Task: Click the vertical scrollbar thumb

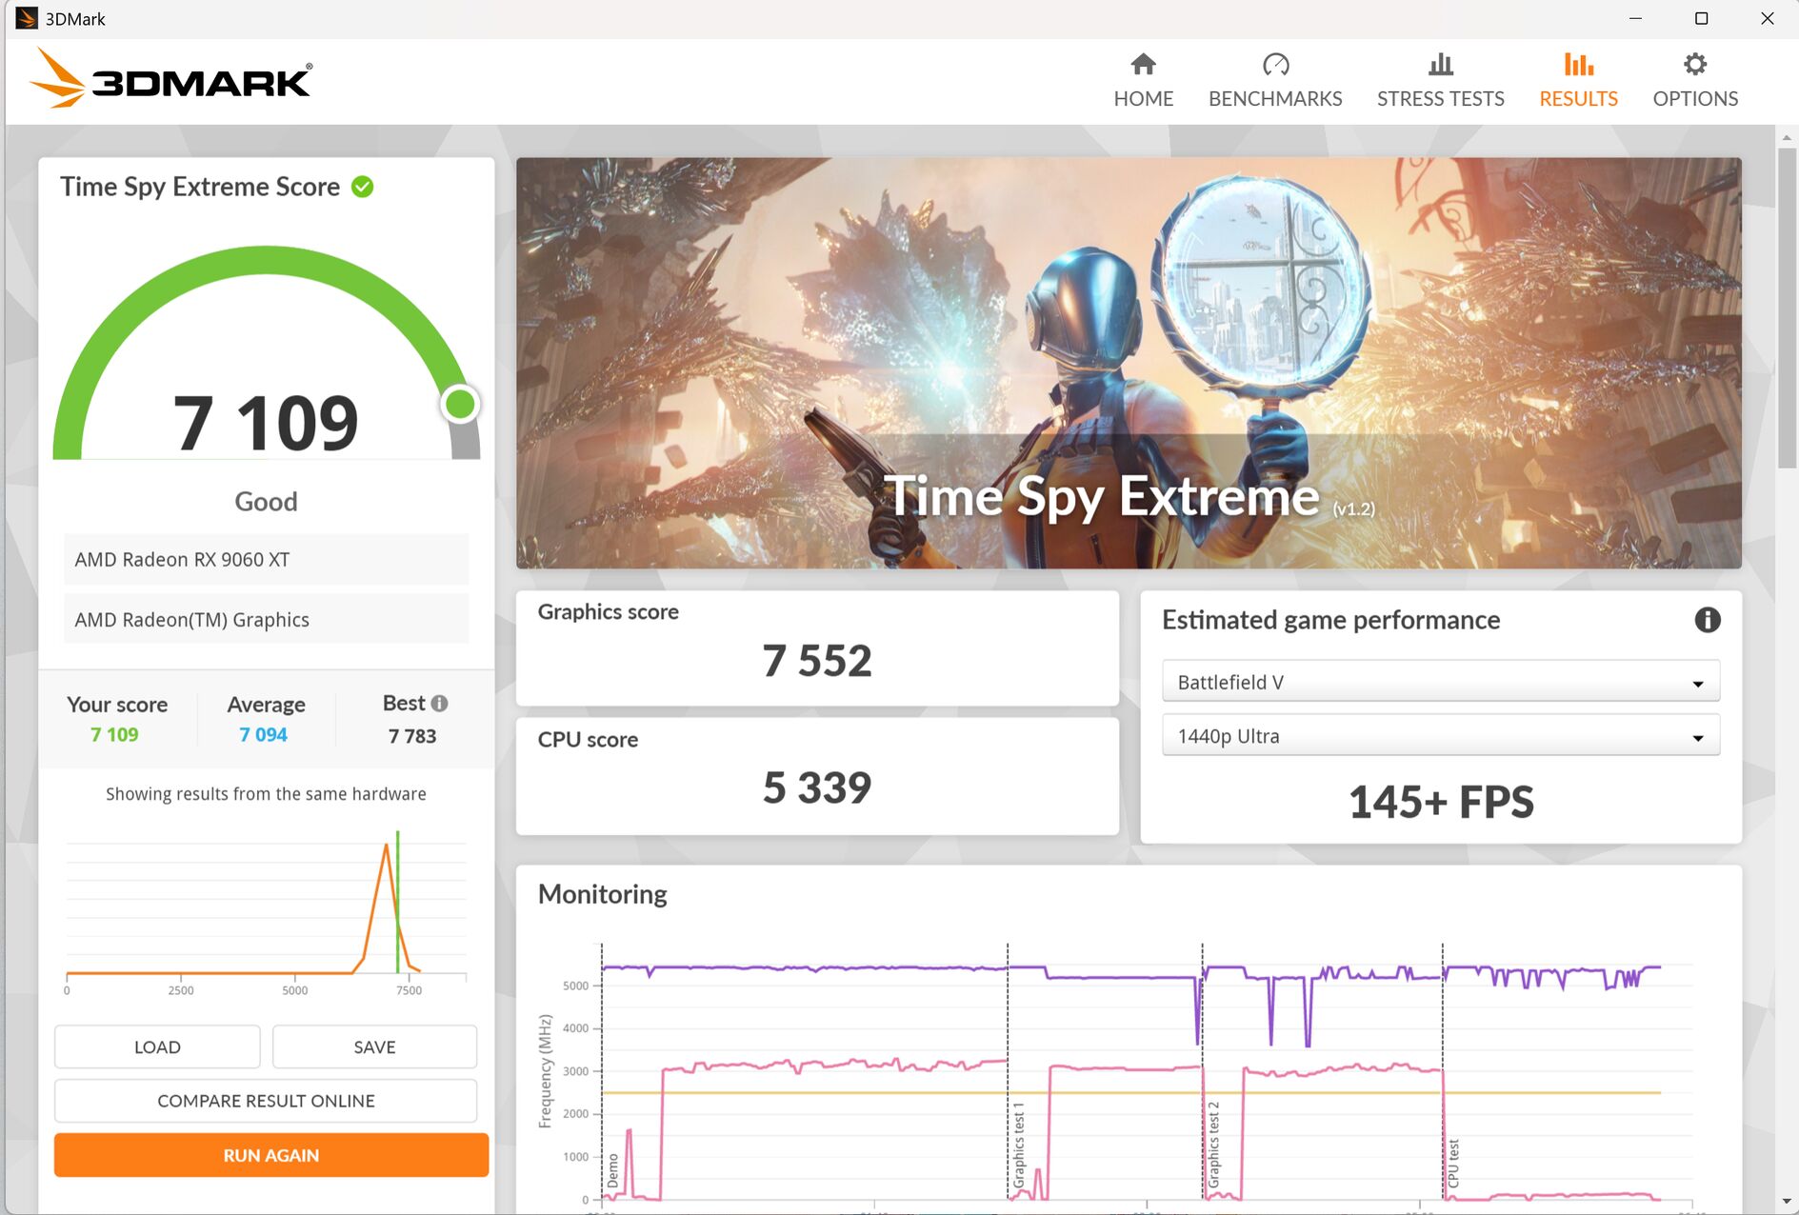Action: pos(1786,308)
